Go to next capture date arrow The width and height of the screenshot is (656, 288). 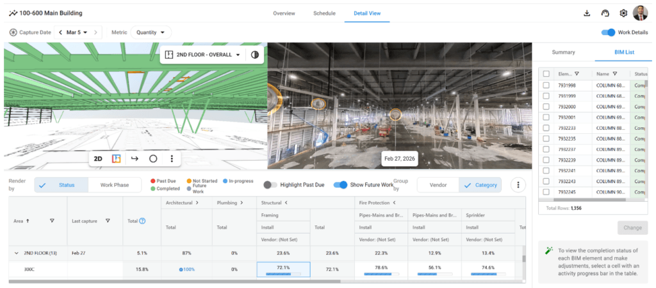pos(95,32)
